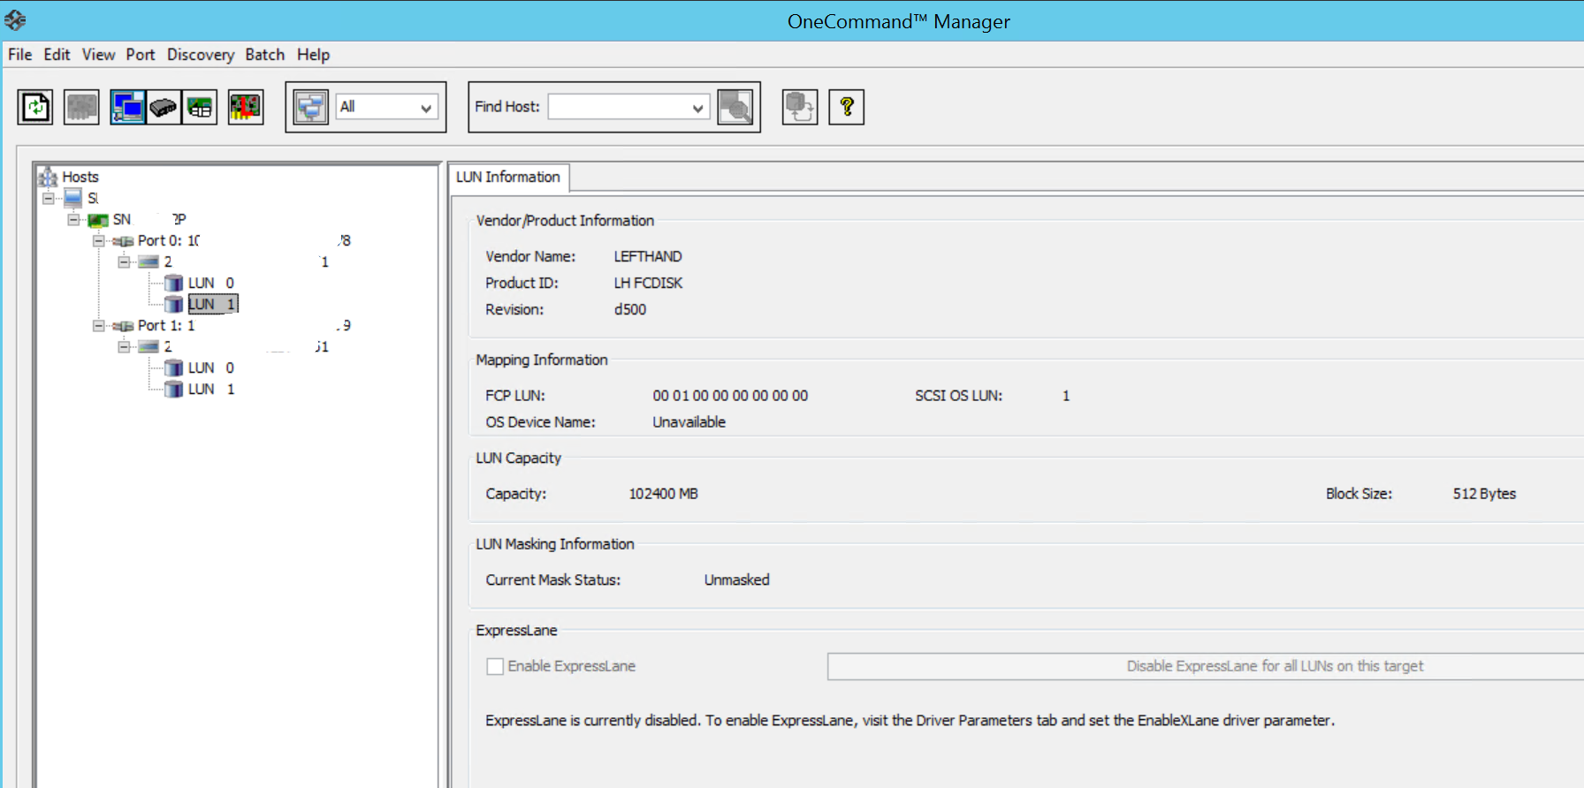Collapse the SN adapter tree node
The width and height of the screenshot is (1584, 788).
73,219
